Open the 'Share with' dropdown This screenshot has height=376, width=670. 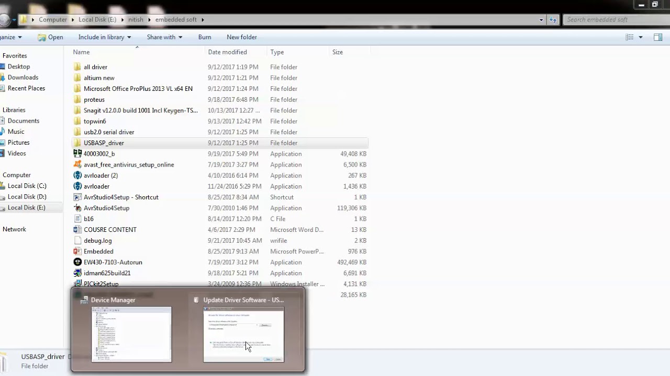pyautogui.click(x=164, y=37)
